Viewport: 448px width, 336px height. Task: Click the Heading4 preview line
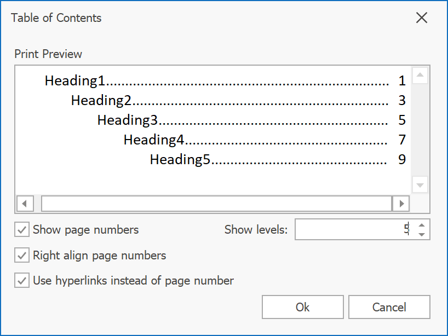[x=154, y=140]
